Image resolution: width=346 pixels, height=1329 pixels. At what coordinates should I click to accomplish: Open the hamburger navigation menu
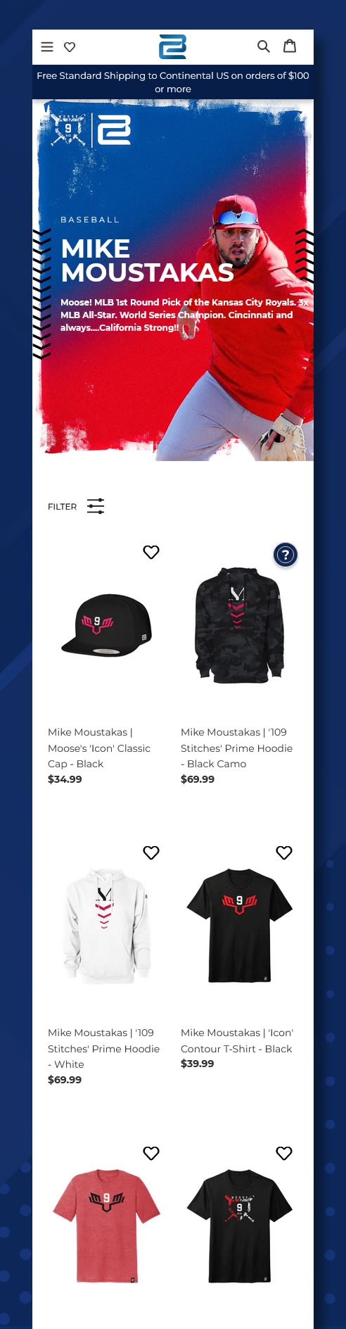point(47,47)
